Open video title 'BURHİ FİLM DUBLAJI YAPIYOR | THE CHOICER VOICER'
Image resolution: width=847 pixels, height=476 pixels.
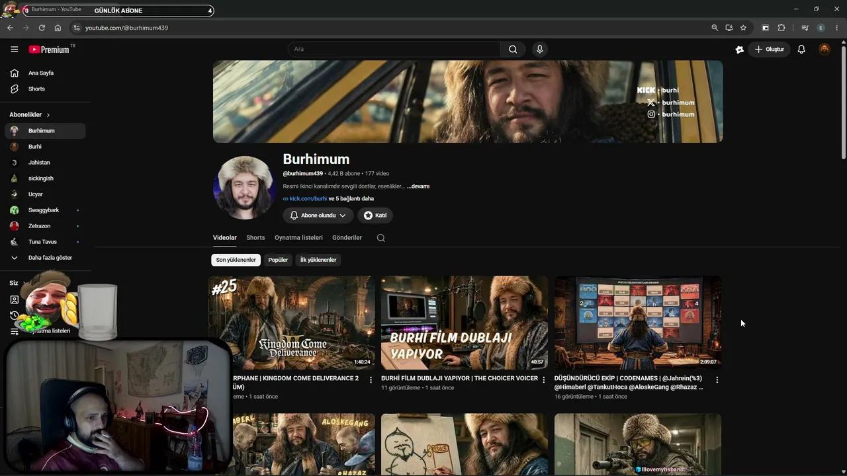459,379
